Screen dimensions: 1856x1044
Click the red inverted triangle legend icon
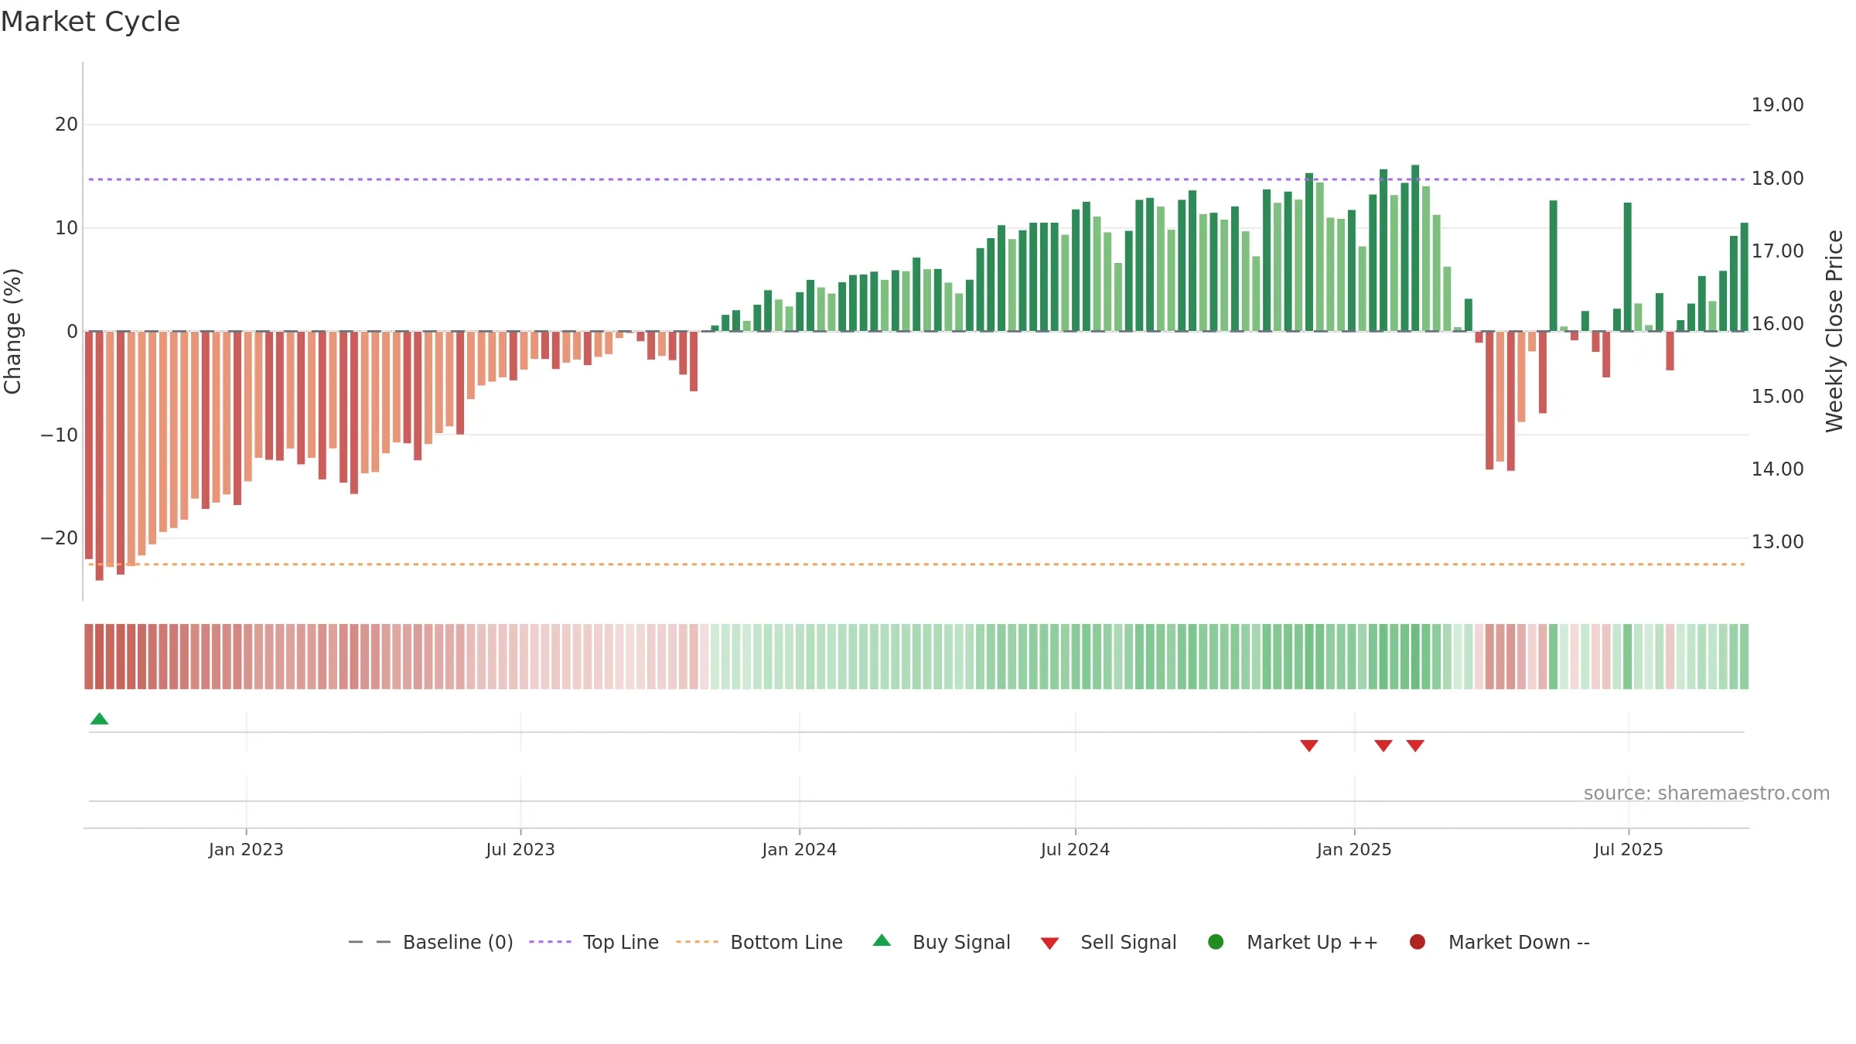point(1049,943)
